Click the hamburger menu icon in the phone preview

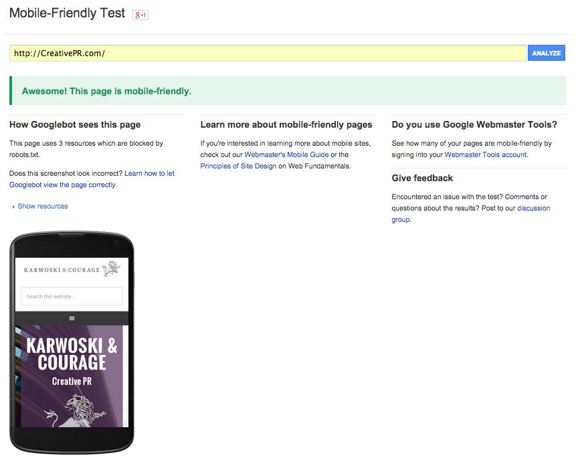(x=72, y=318)
